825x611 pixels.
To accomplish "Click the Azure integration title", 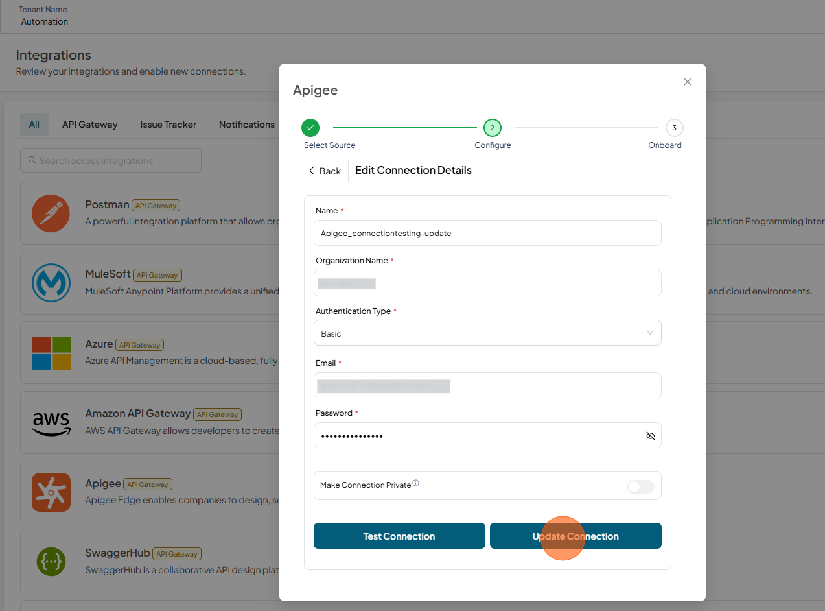I will click(99, 344).
